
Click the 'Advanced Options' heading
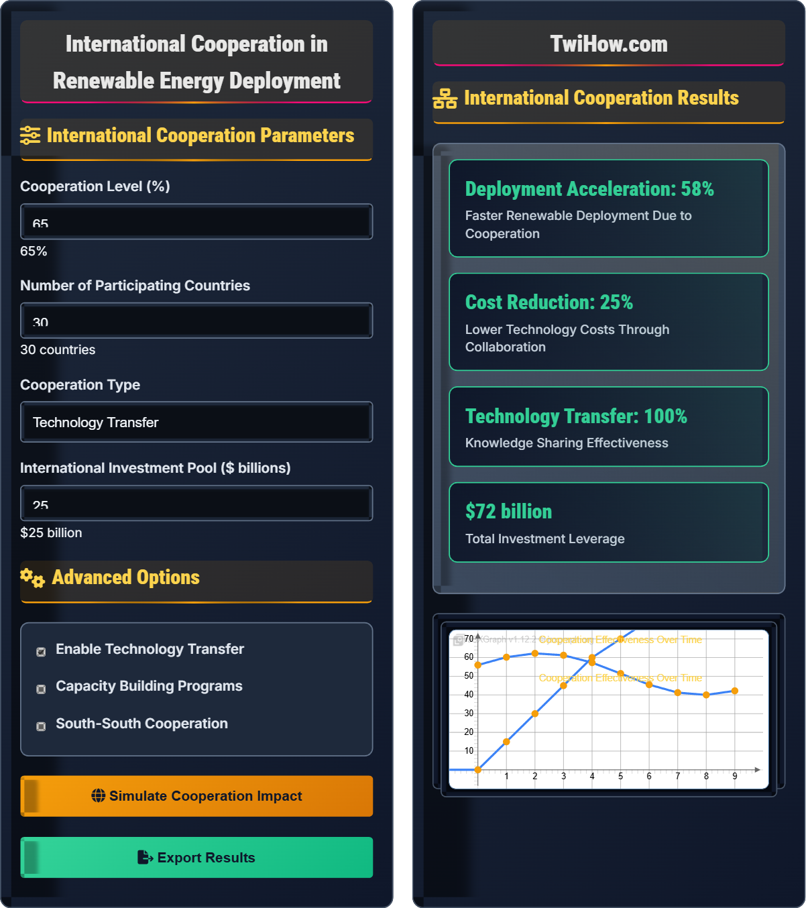[126, 577]
